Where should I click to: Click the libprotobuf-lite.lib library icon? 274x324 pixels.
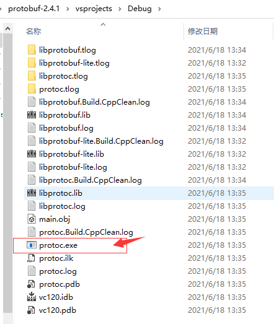point(32,154)
